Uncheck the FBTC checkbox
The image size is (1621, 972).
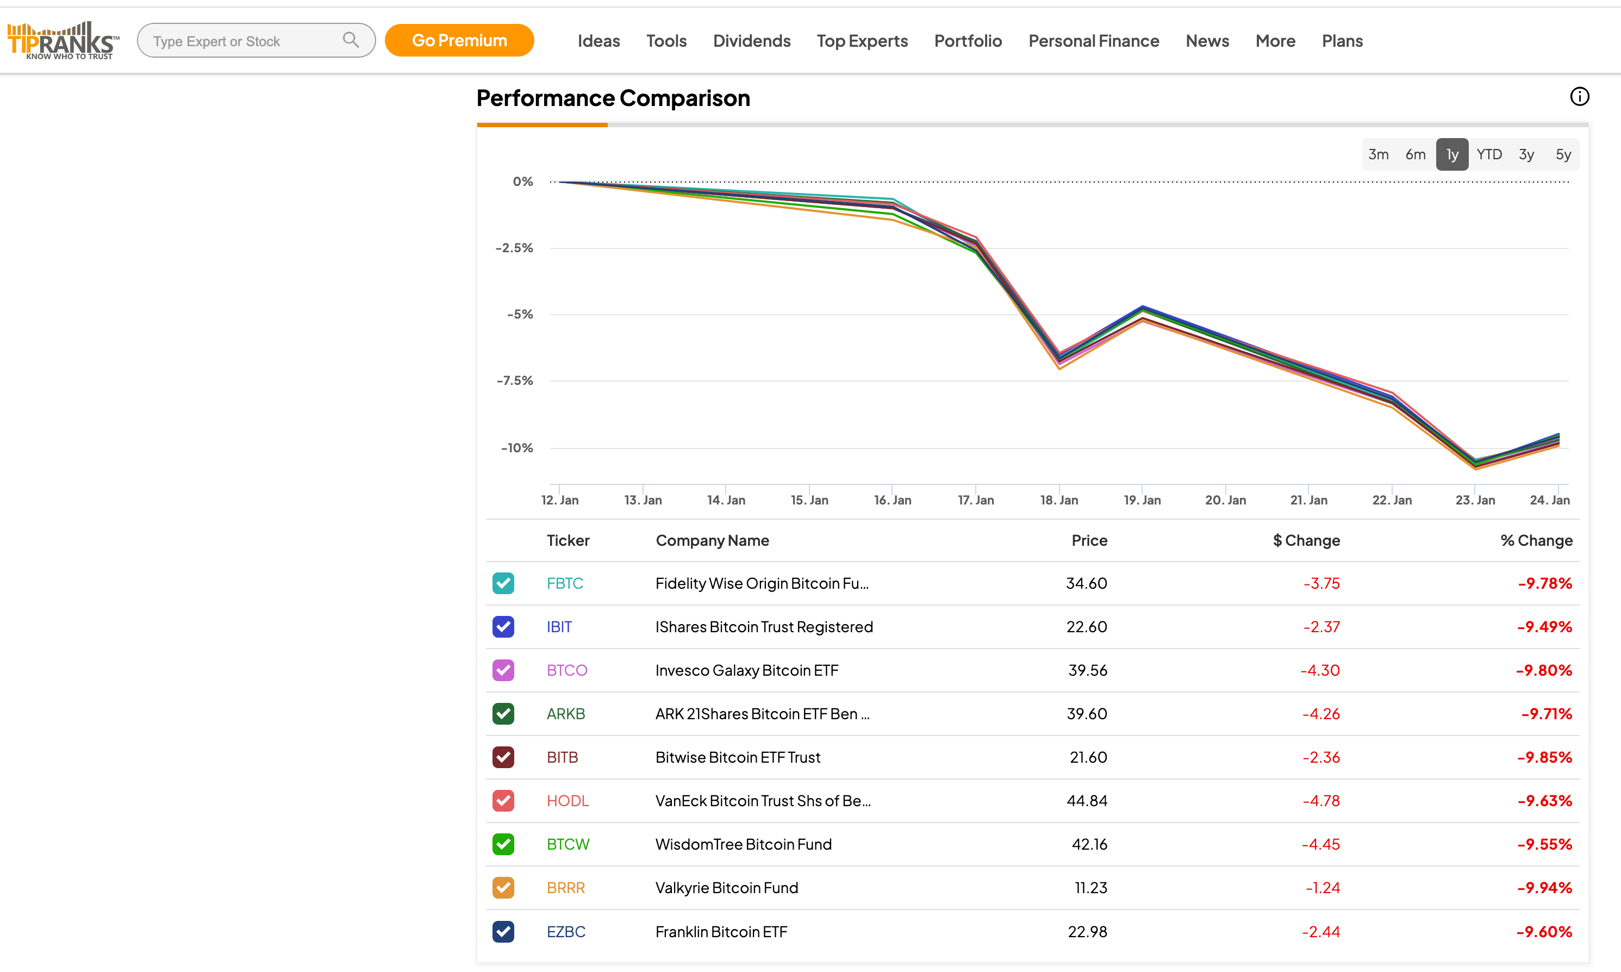503,583
